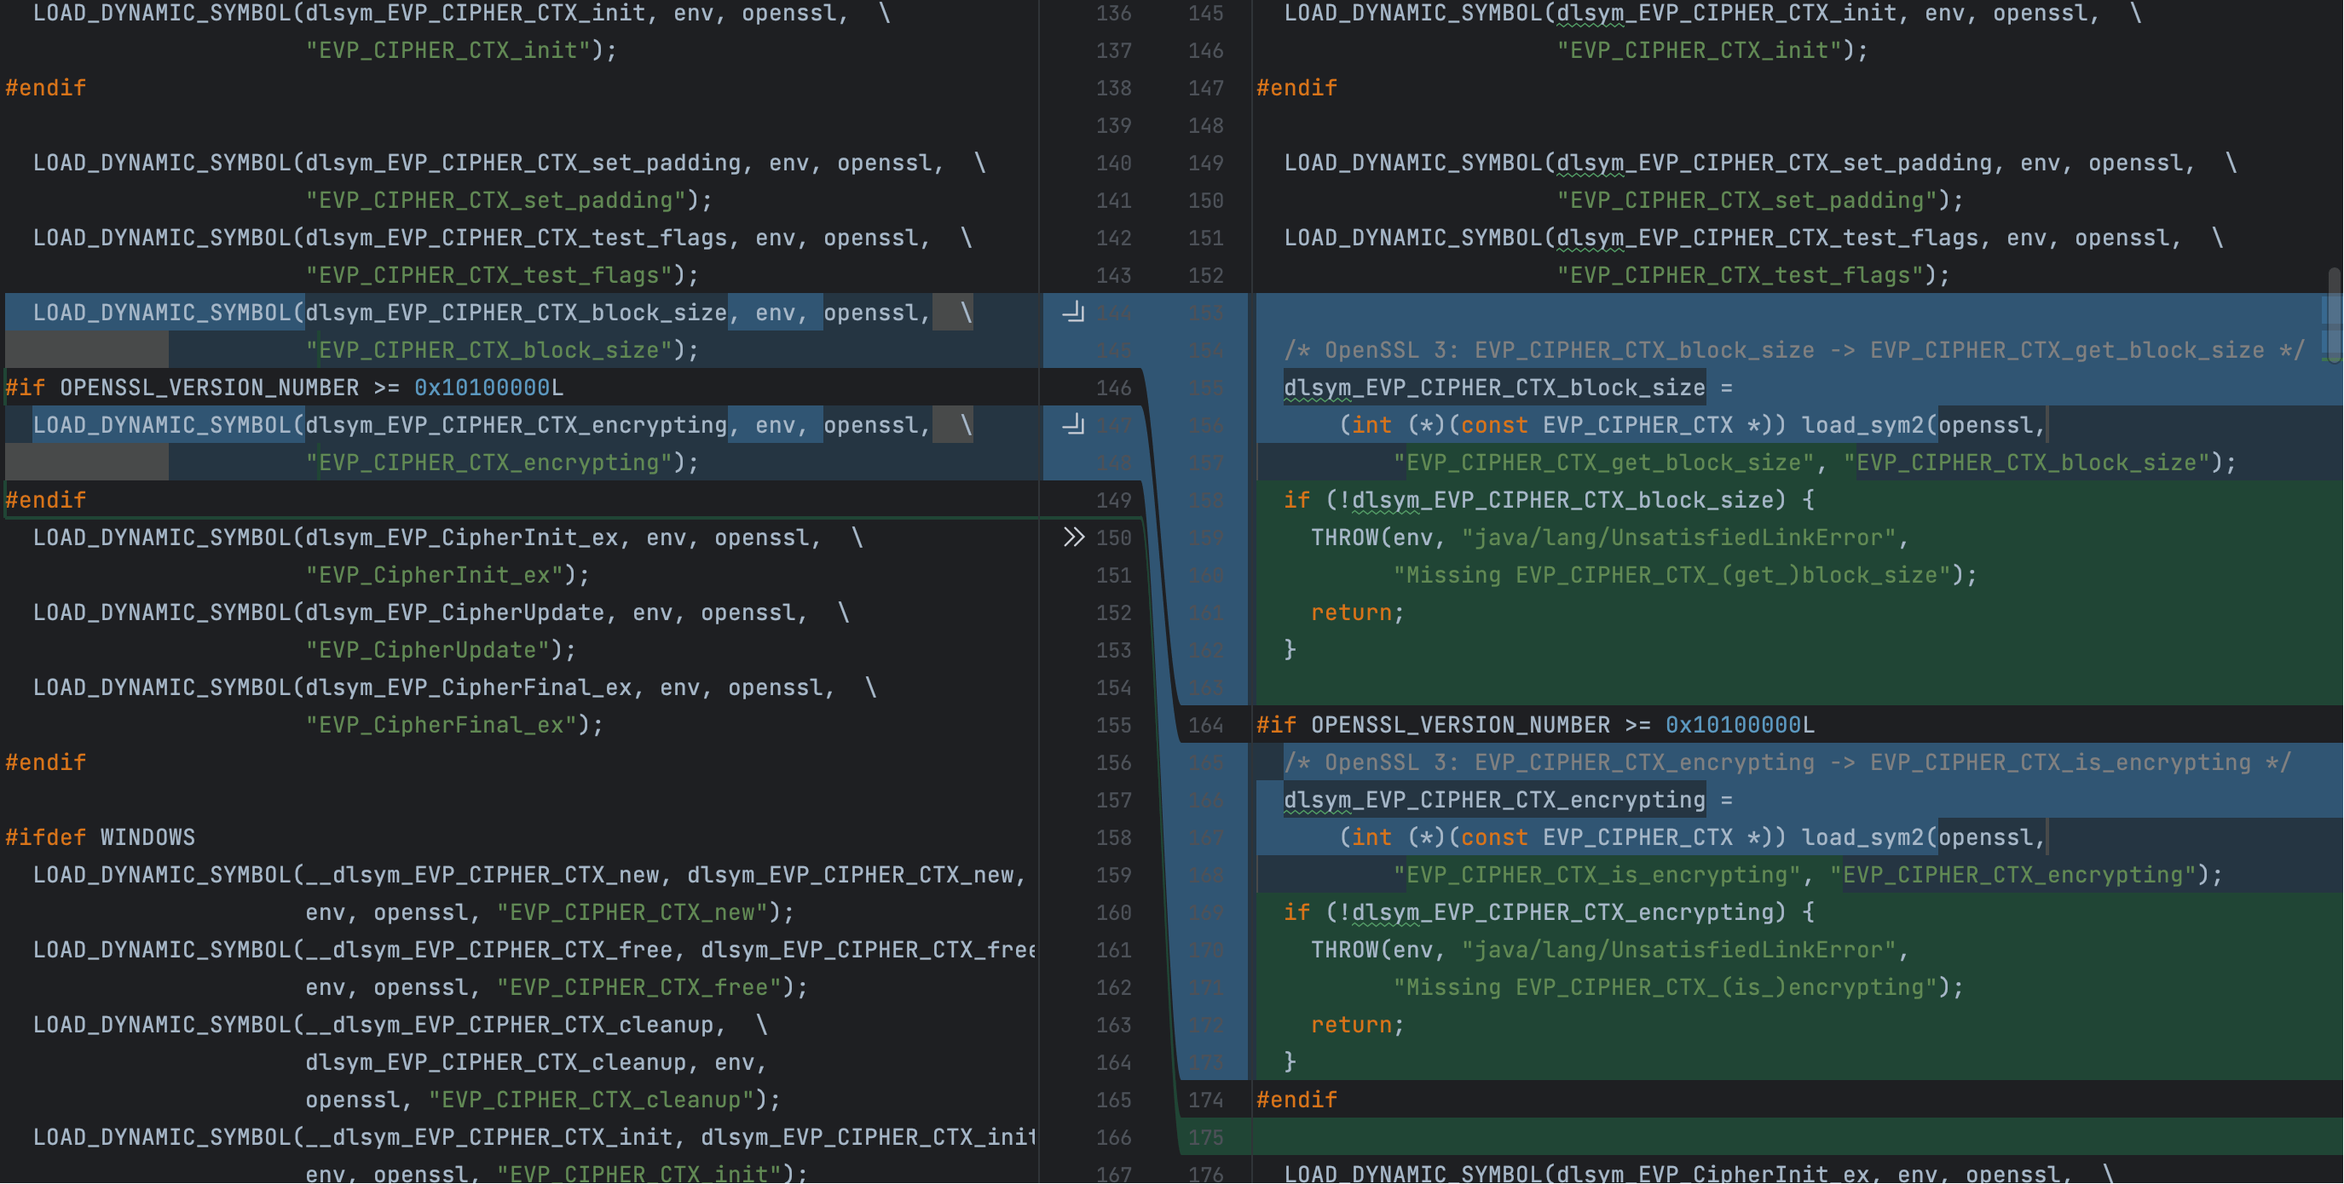The width and height of the screenshot is (2344, 1184).
Task: Click right-pane #endif at line 174
Action: coord(1296,1100)
